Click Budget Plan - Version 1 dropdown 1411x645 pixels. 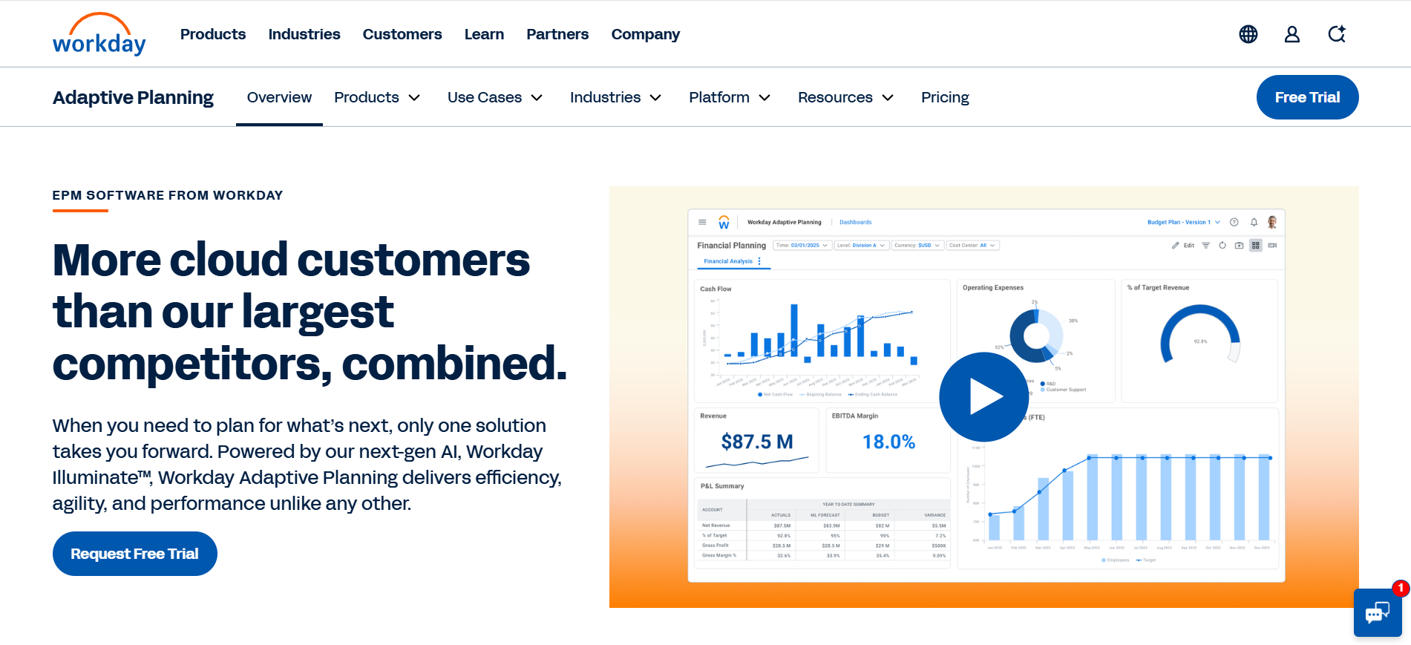click(1183, 222)
